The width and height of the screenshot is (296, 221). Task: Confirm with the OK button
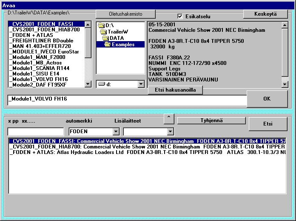267,99
